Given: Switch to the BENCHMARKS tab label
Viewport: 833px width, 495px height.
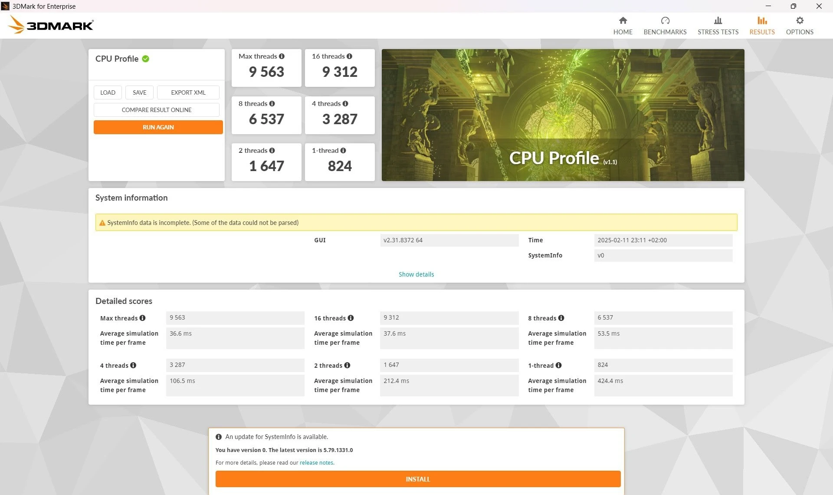Looking at the screenshot, I should pos(665,32).
